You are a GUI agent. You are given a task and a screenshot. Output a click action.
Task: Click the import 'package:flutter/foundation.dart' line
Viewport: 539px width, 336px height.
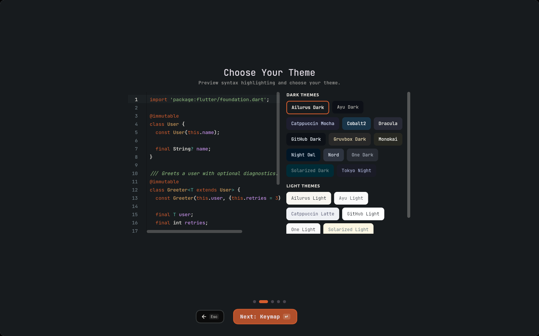(x=210, y=100)
